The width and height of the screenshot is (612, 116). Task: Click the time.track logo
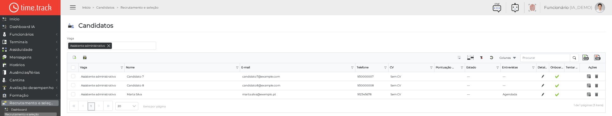click(30, 8)
